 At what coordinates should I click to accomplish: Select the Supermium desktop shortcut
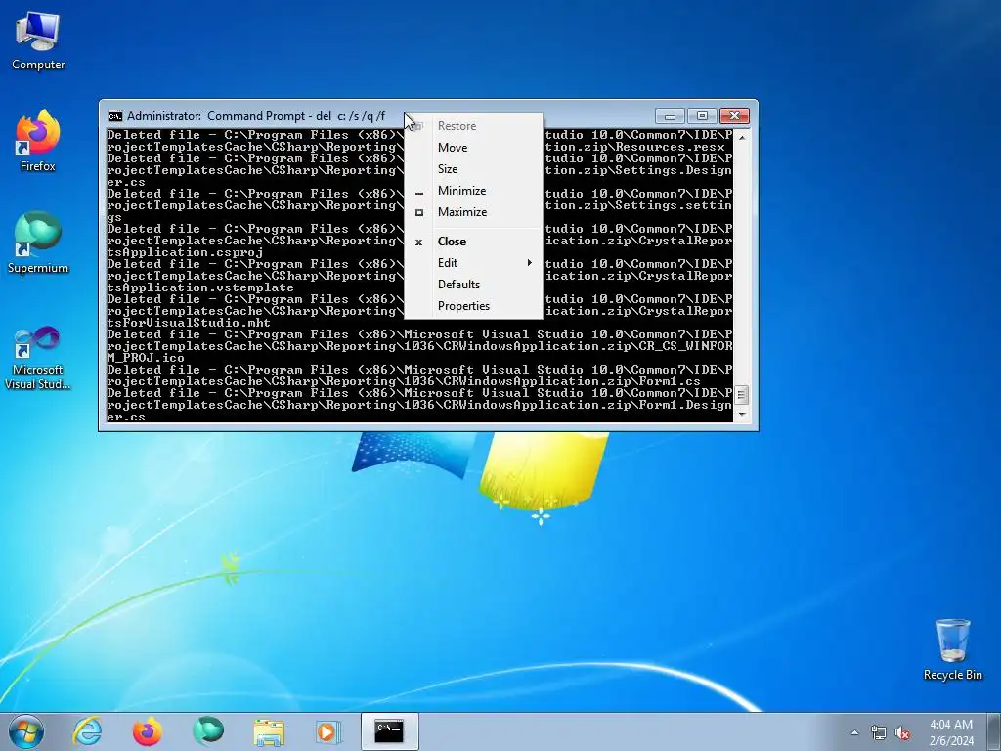[x=38, y=243]
